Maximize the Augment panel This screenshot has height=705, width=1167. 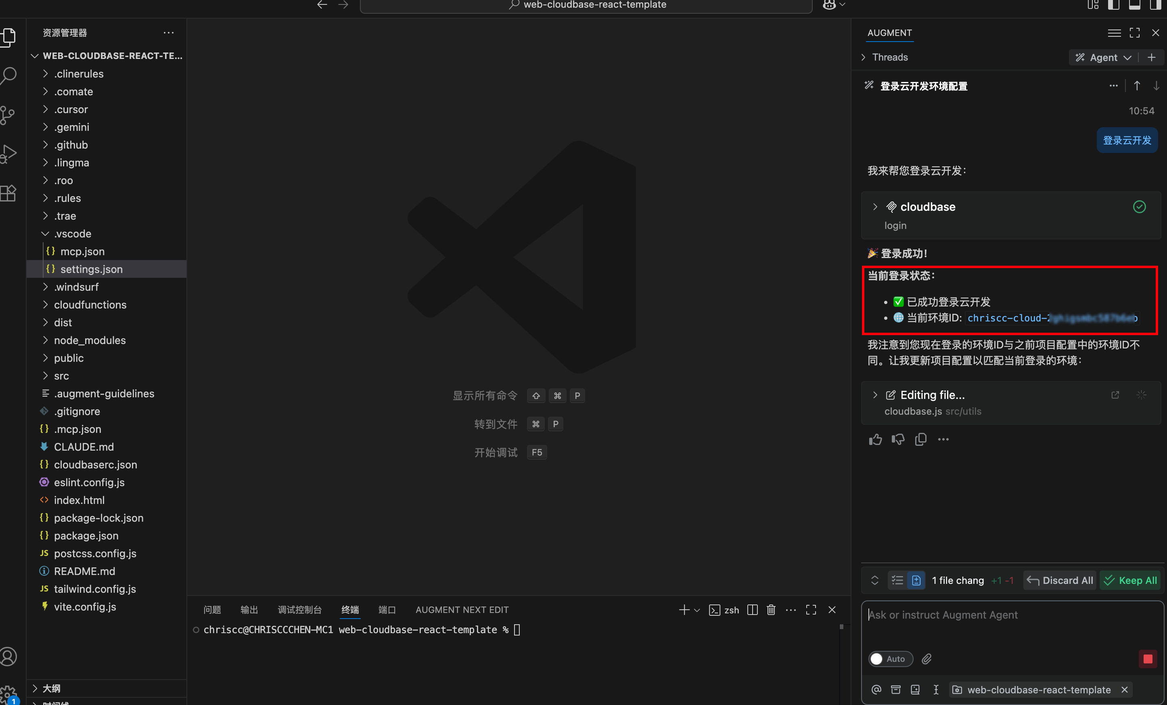pos(1135,33)
